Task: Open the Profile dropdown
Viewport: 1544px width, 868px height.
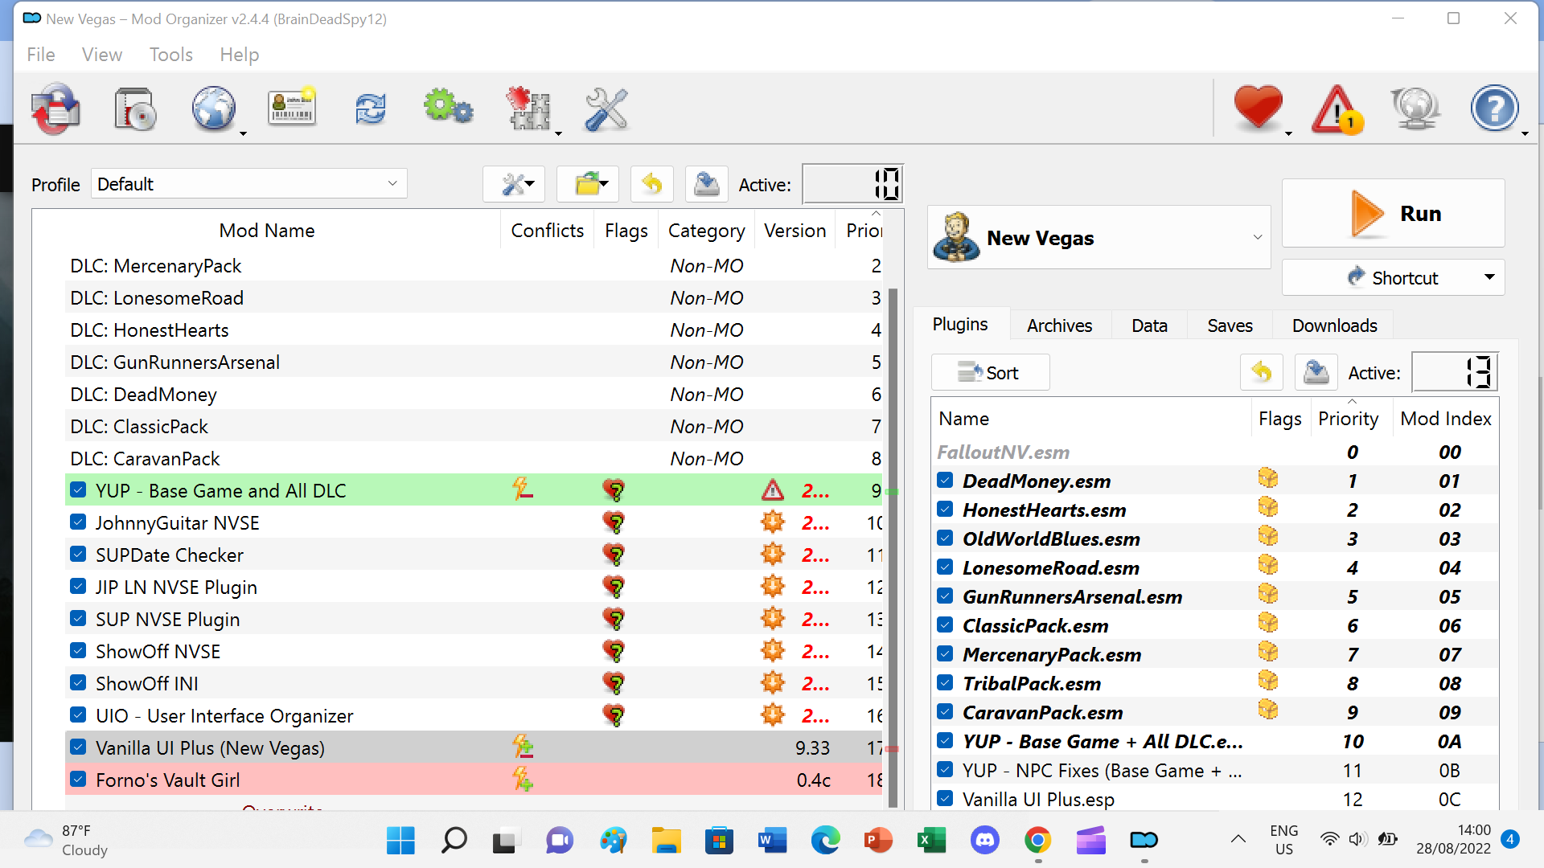Action: pyautogui.click(x=249, y=184)
